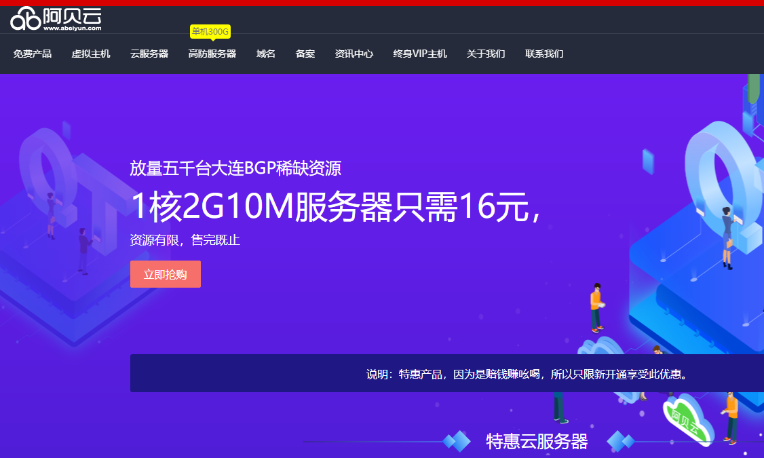Go to 资讯中心
The image size is (764, 458).
354,54
